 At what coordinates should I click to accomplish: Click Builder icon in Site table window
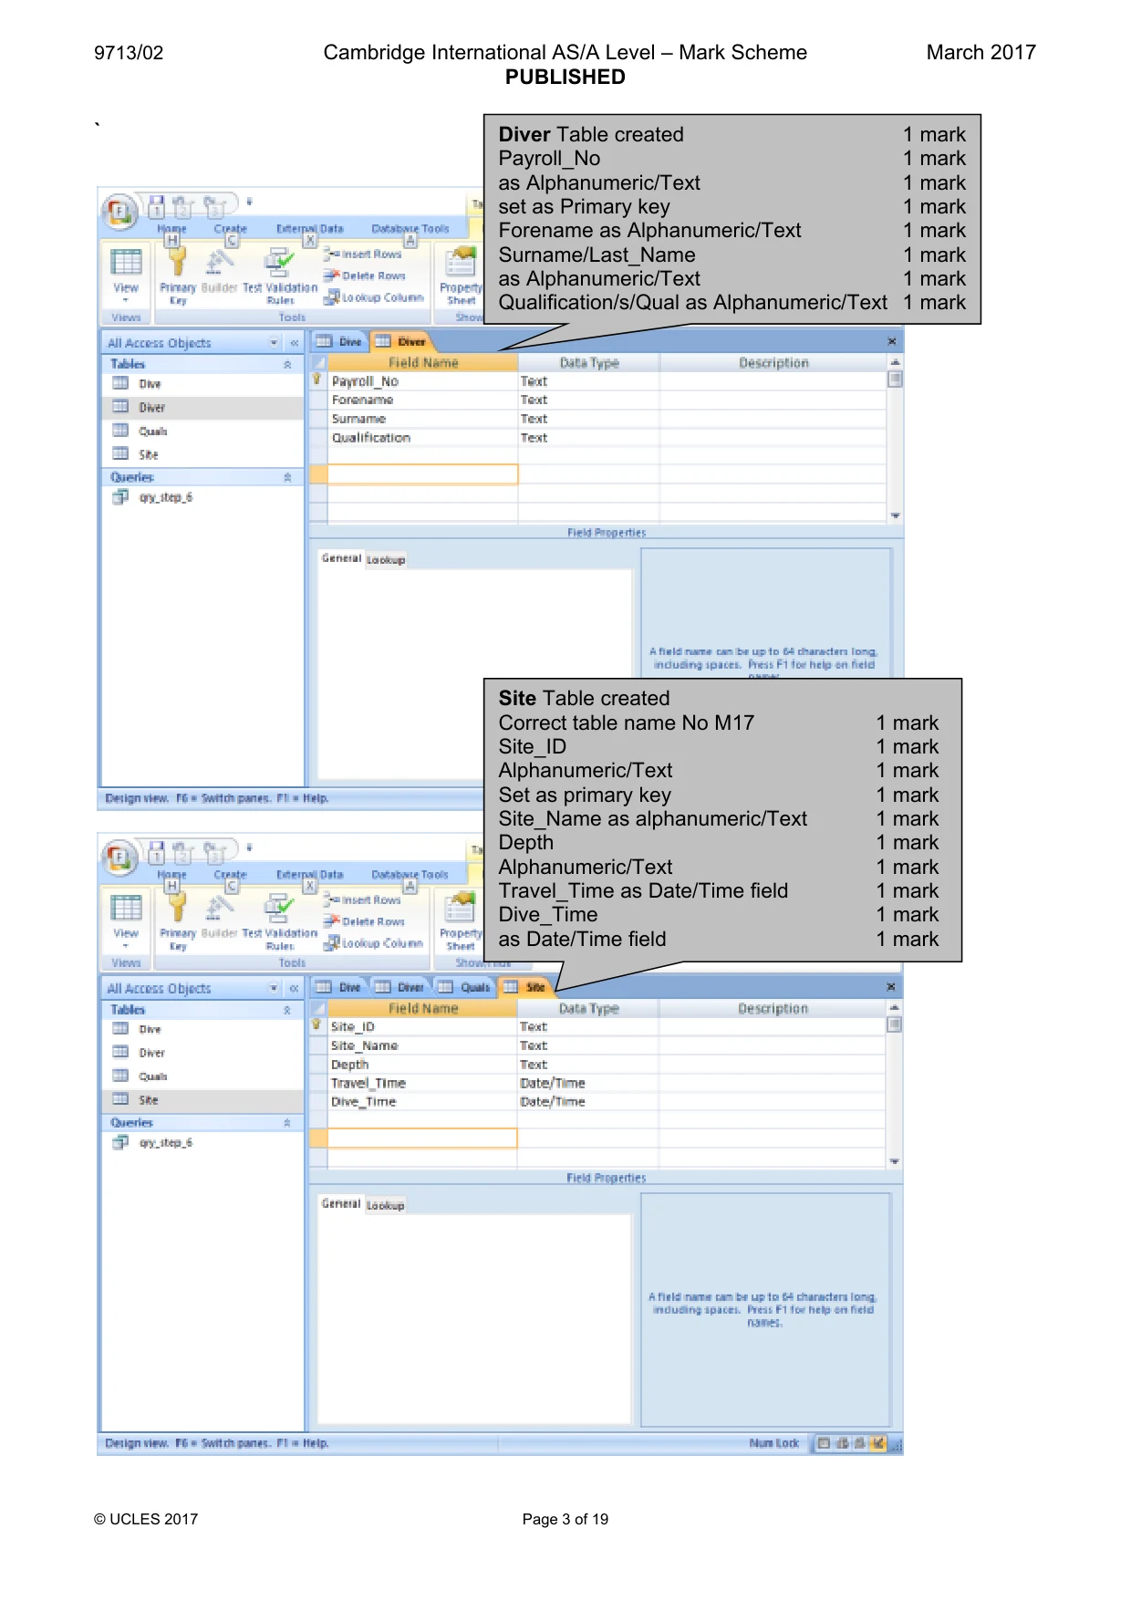tap(219, 908)
